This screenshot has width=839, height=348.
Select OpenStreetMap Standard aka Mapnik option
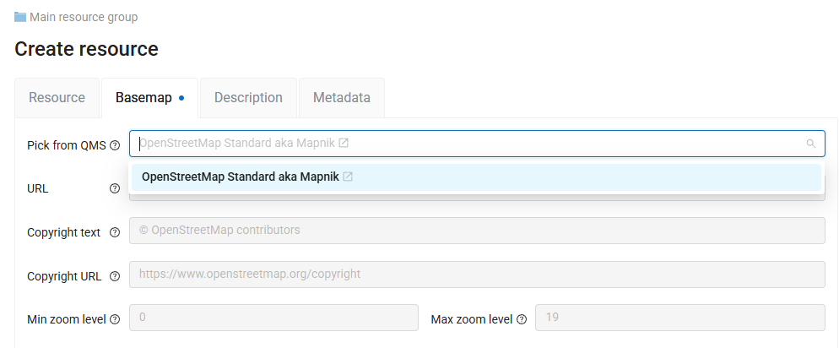click(241, 177)
